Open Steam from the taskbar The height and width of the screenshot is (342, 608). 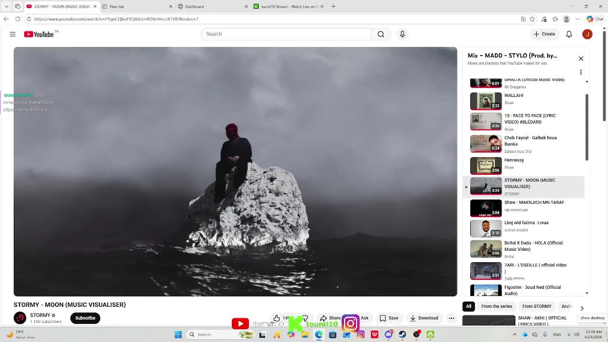[x=403, y=334]
